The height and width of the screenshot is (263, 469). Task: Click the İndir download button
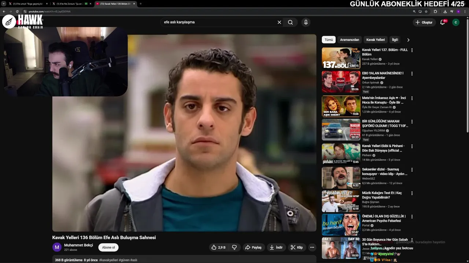[x=276, y=247]
